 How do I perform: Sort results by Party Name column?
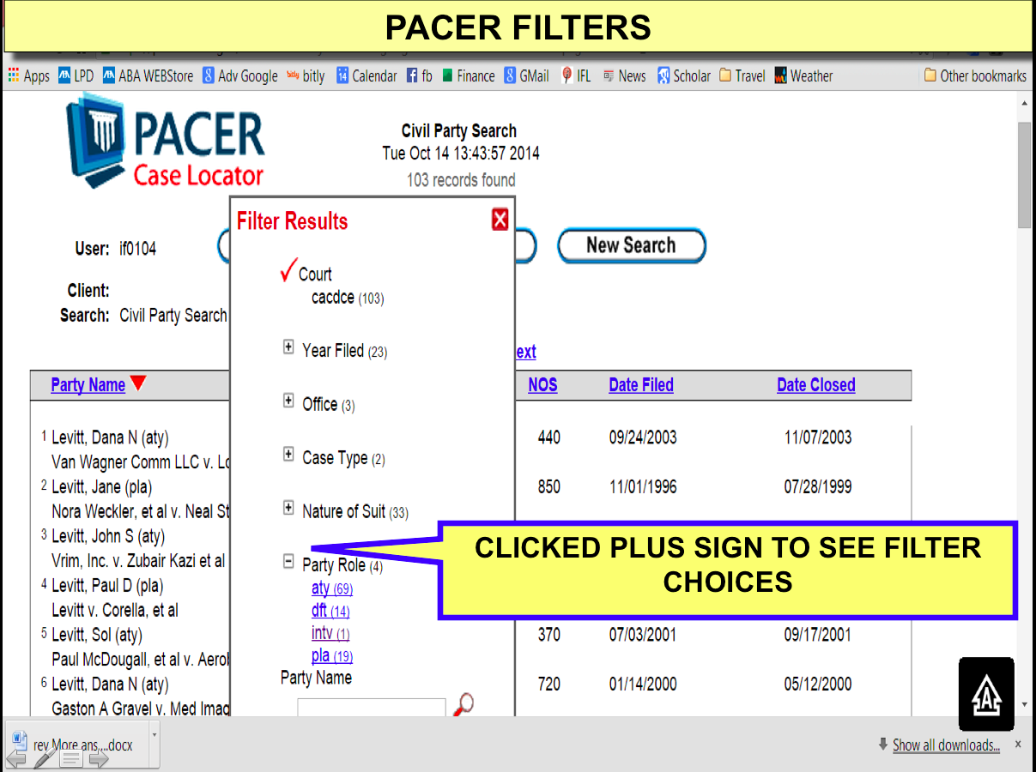coord(88,385)
